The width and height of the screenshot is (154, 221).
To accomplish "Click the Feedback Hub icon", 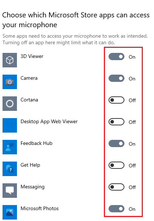I will point(10,147).
